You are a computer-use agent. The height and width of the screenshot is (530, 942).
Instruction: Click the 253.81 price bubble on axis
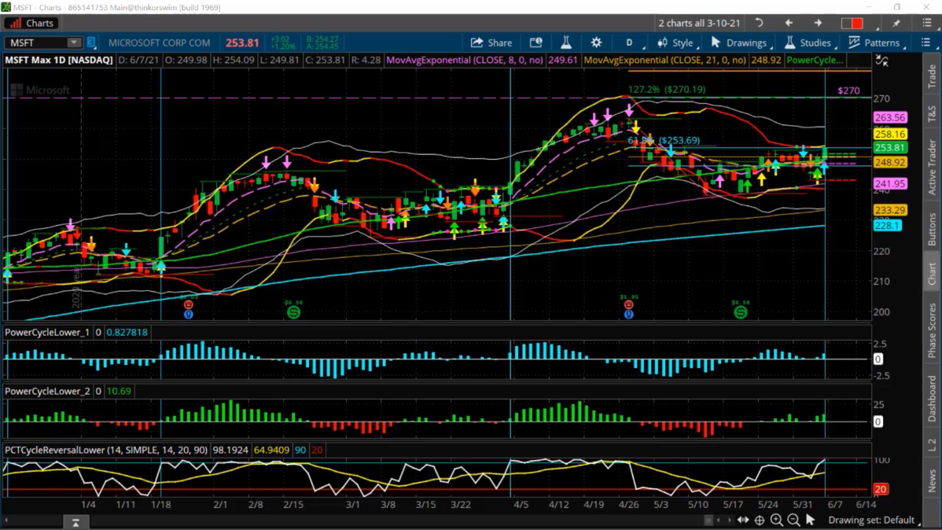(x=890, y=148)
